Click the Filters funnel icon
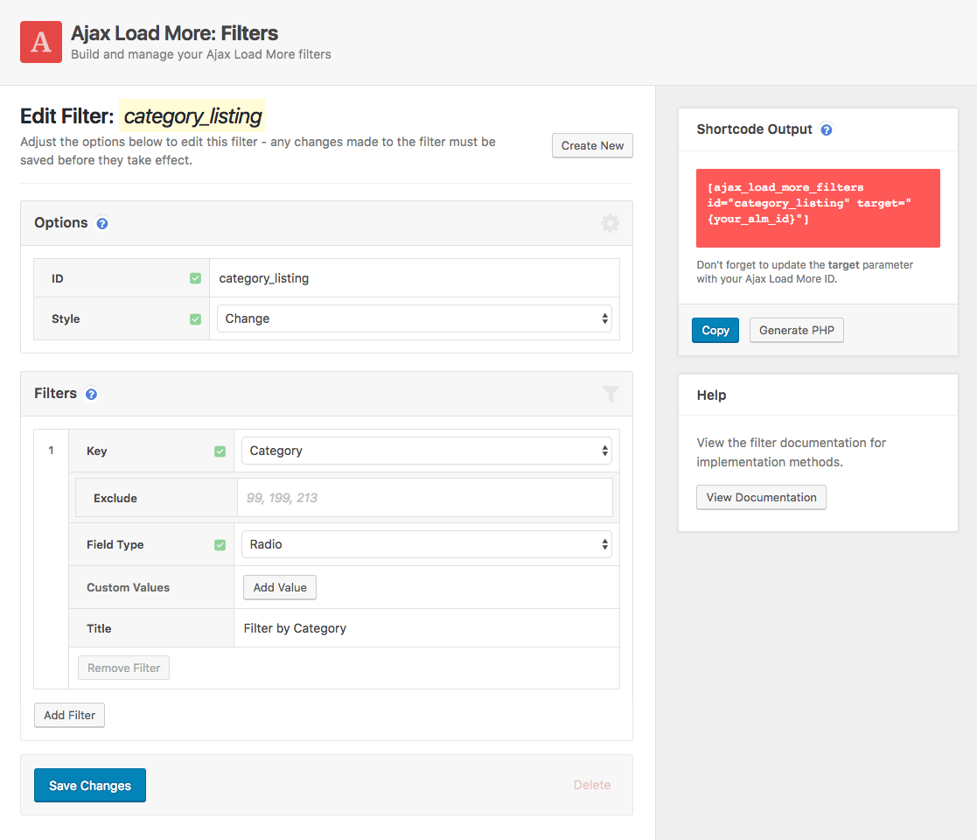This screenshot has height=840, width=977. click(611, 394)
